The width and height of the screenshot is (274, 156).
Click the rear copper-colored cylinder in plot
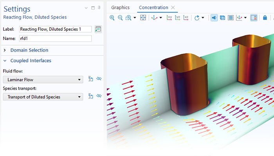coord(252,59)
